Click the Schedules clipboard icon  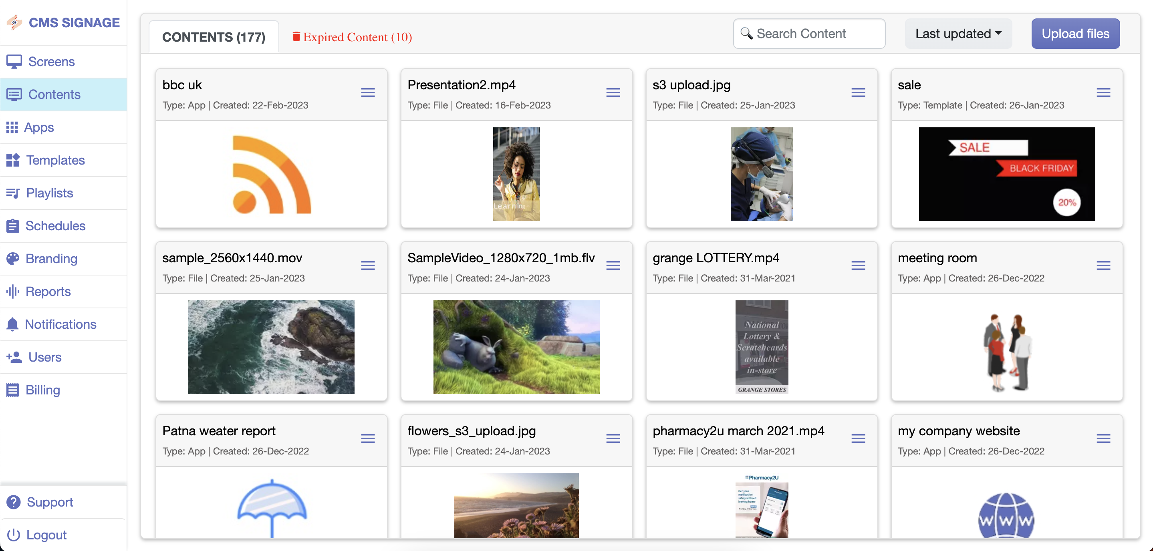coord(13,226)
